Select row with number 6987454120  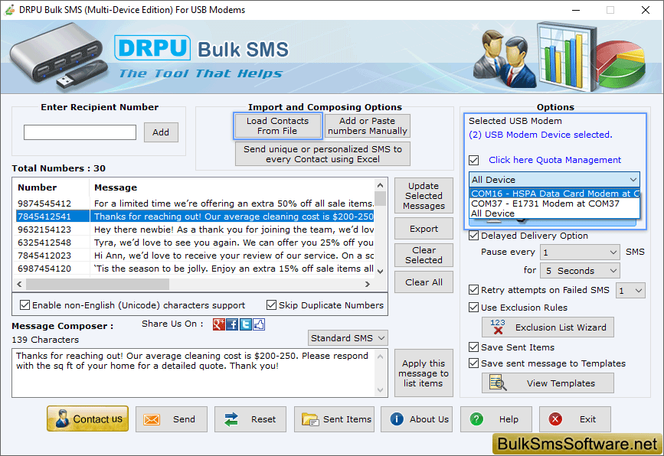point(195,269)
